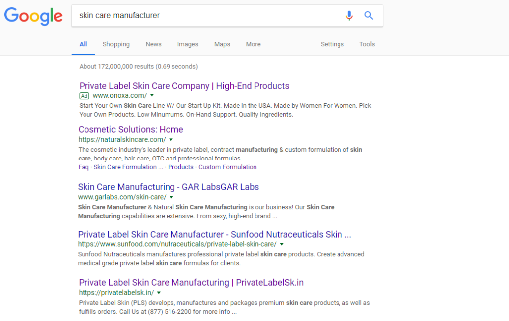This screenshot has width=509, height=321.
Task: Click the Google logo
Action: pos(33,16)
